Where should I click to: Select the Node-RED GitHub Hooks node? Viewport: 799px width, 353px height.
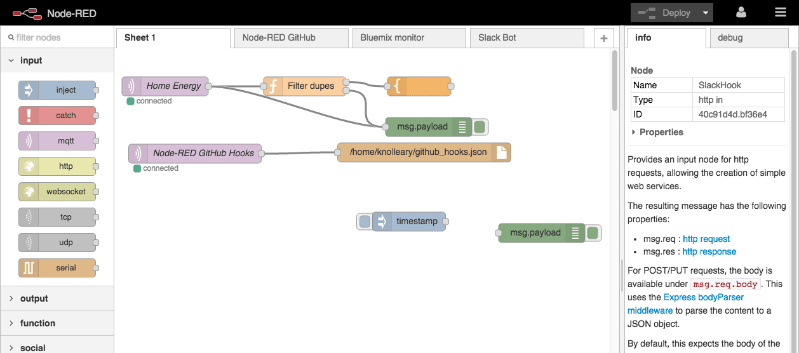point(195,153)
